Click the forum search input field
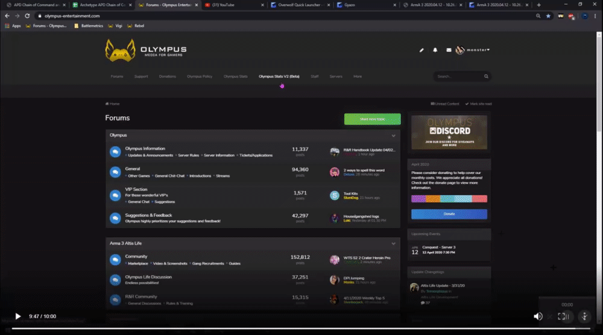 [458, 77]
